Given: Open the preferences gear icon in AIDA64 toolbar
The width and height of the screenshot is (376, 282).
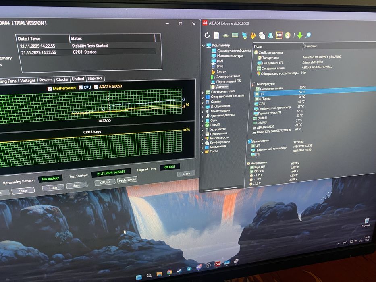Looking at the screenshot, I should (262, 35).
